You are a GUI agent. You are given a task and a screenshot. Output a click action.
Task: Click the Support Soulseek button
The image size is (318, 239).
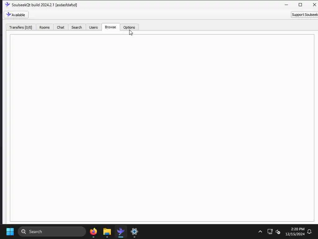[304, 15]
